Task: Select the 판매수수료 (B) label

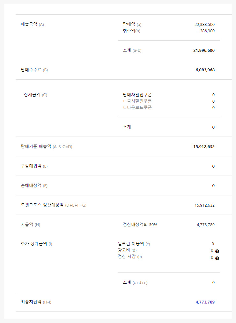Action: [34, 70]
